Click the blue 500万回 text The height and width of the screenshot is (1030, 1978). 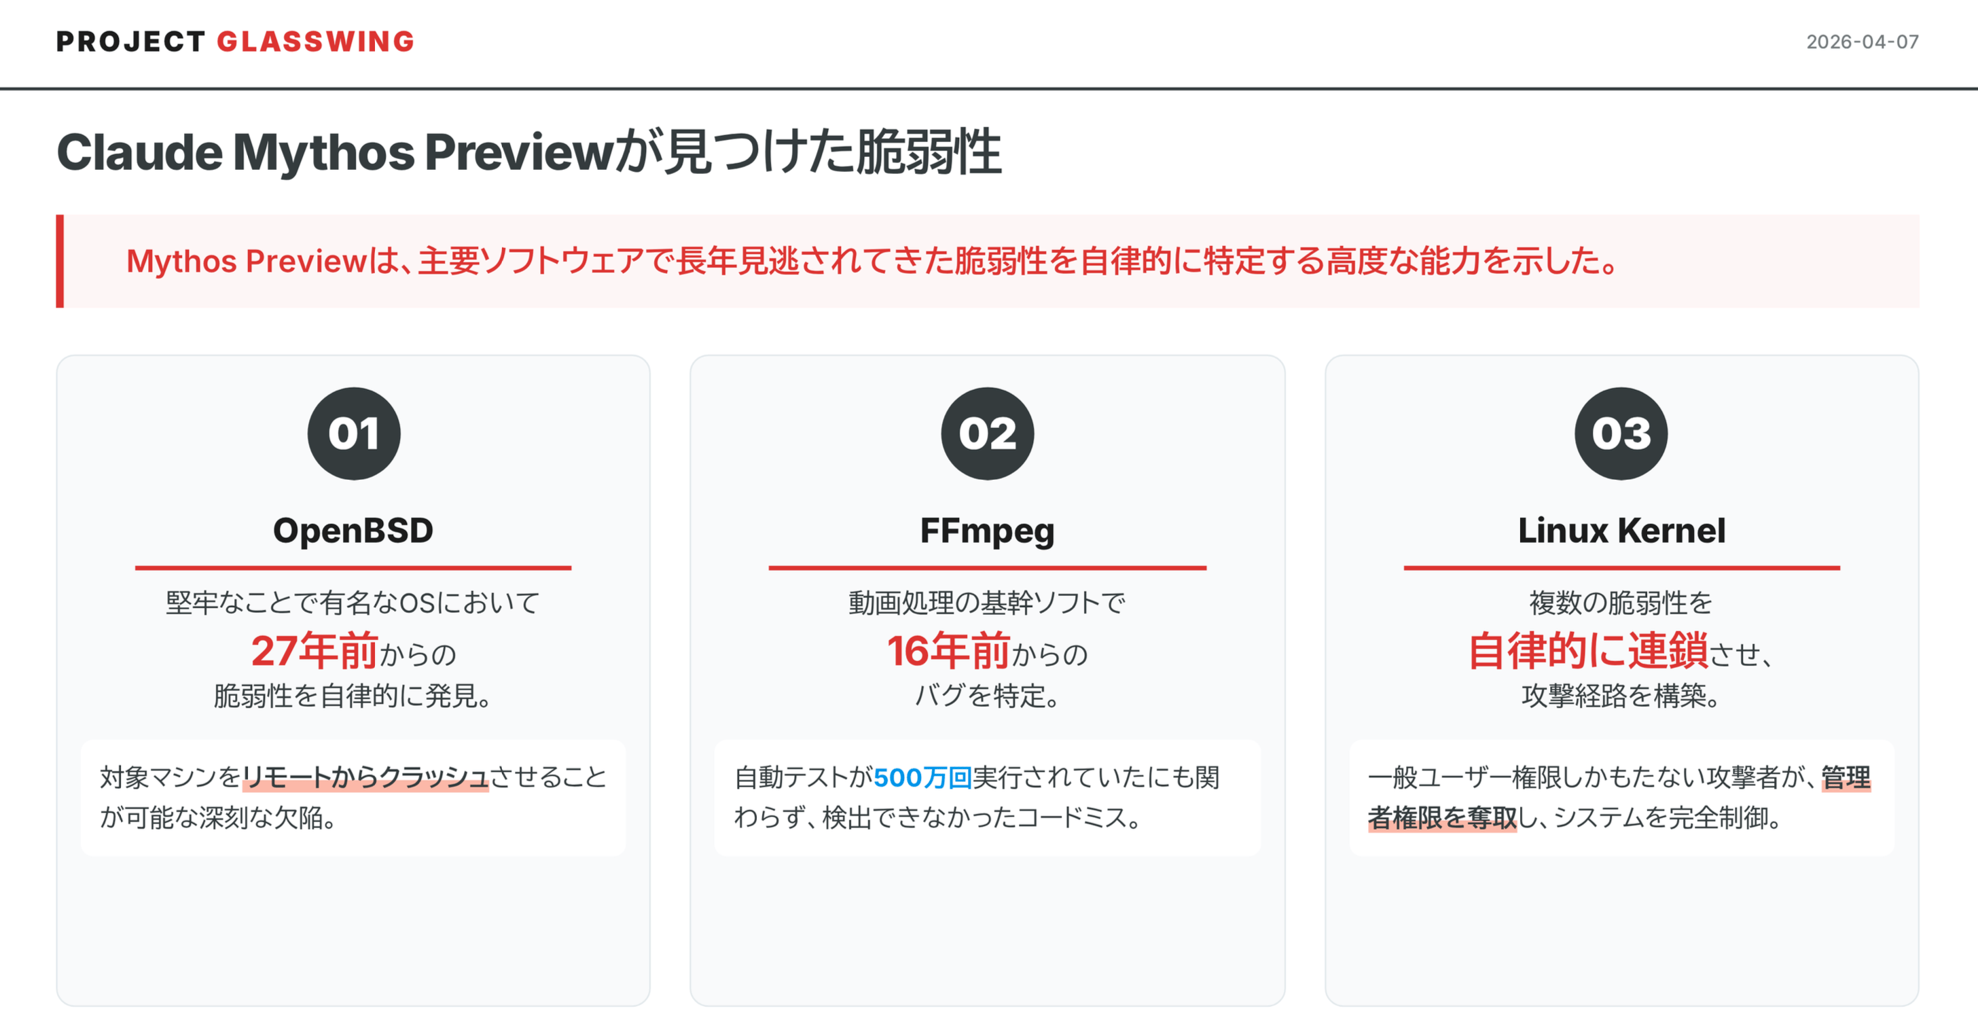pyautogui.click(x=923, y=777)
